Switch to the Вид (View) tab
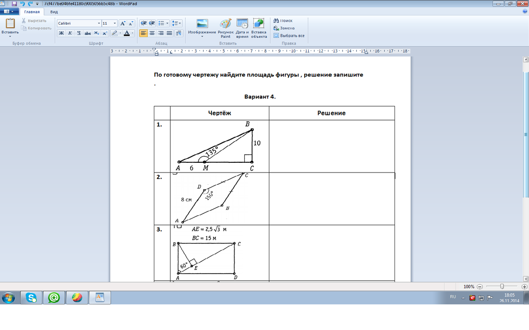This screenshot has height=330, width=529. point(54,12)
